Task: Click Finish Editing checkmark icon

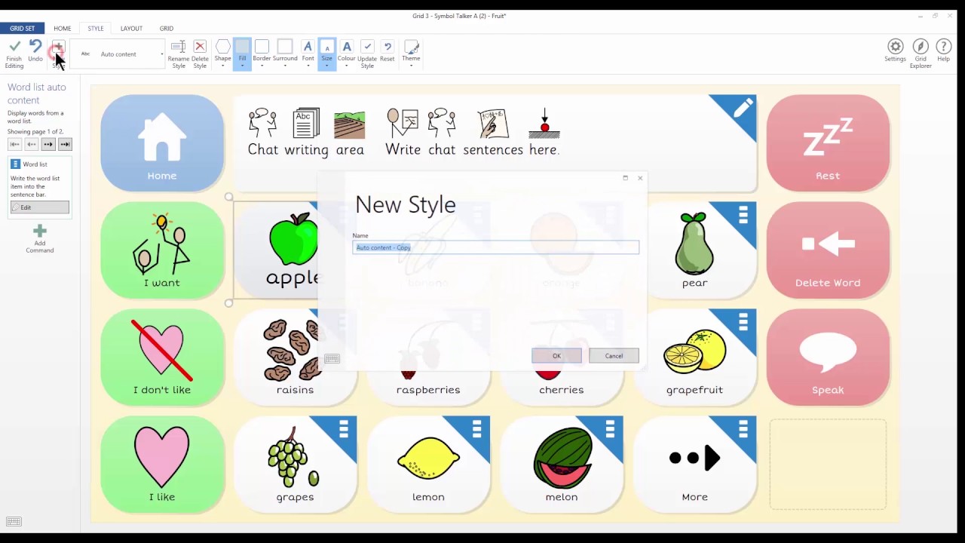Action: coord(14,47)
